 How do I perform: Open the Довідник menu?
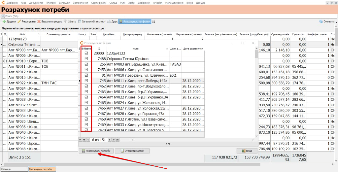coord(13,3)
